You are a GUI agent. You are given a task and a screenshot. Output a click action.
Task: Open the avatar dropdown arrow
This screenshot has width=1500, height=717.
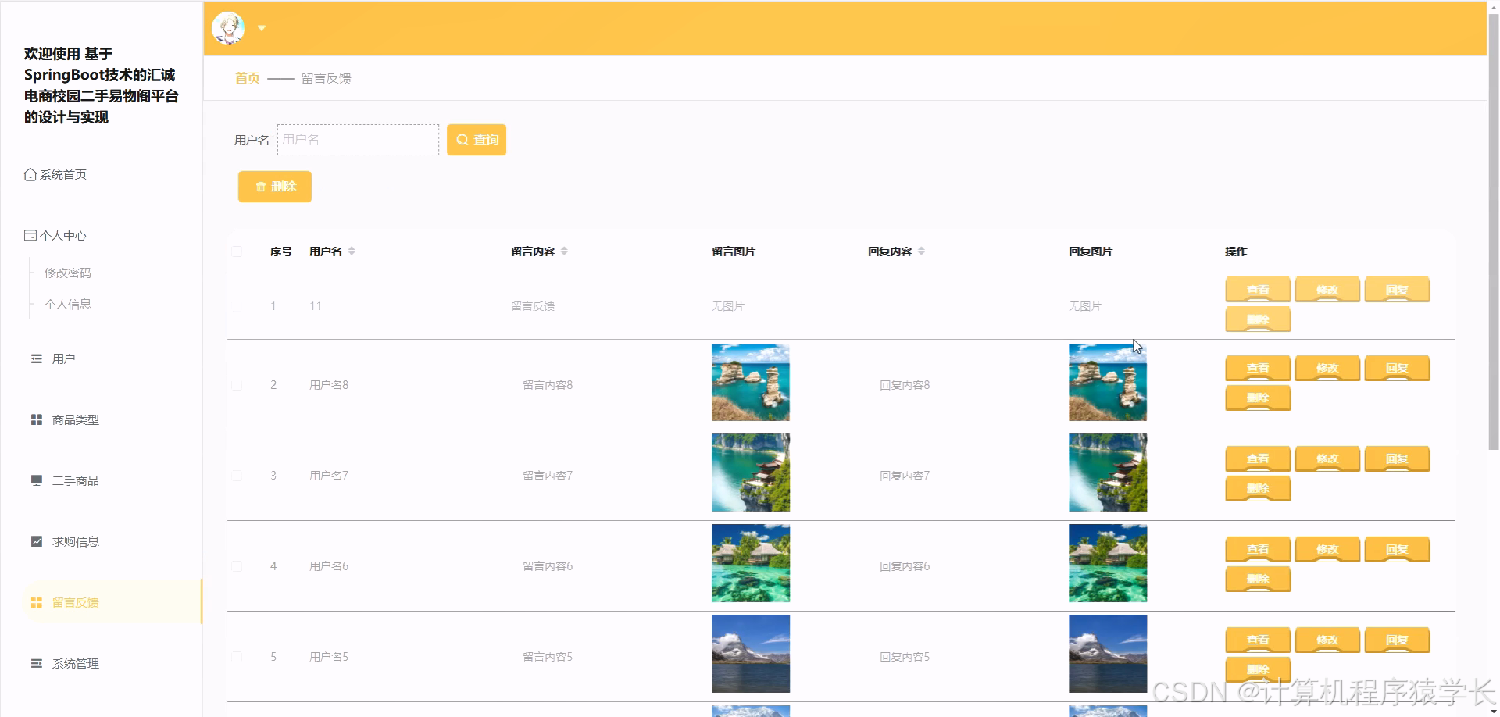262,28
